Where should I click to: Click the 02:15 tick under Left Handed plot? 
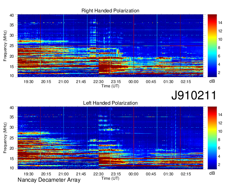186,174
